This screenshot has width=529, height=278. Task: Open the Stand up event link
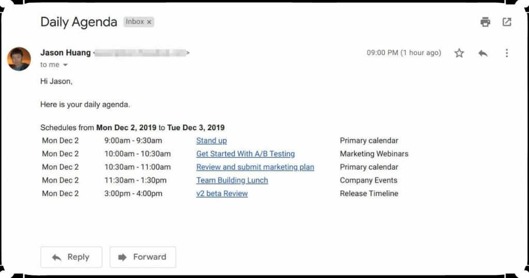pyautogui.click(x=211, y=141)
